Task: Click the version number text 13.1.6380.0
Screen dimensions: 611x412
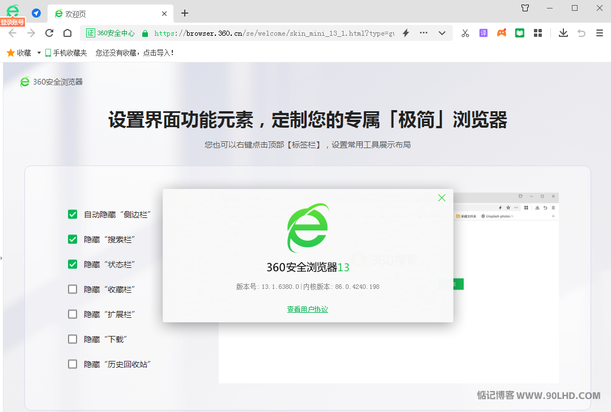Action: [x=280, y=287]
